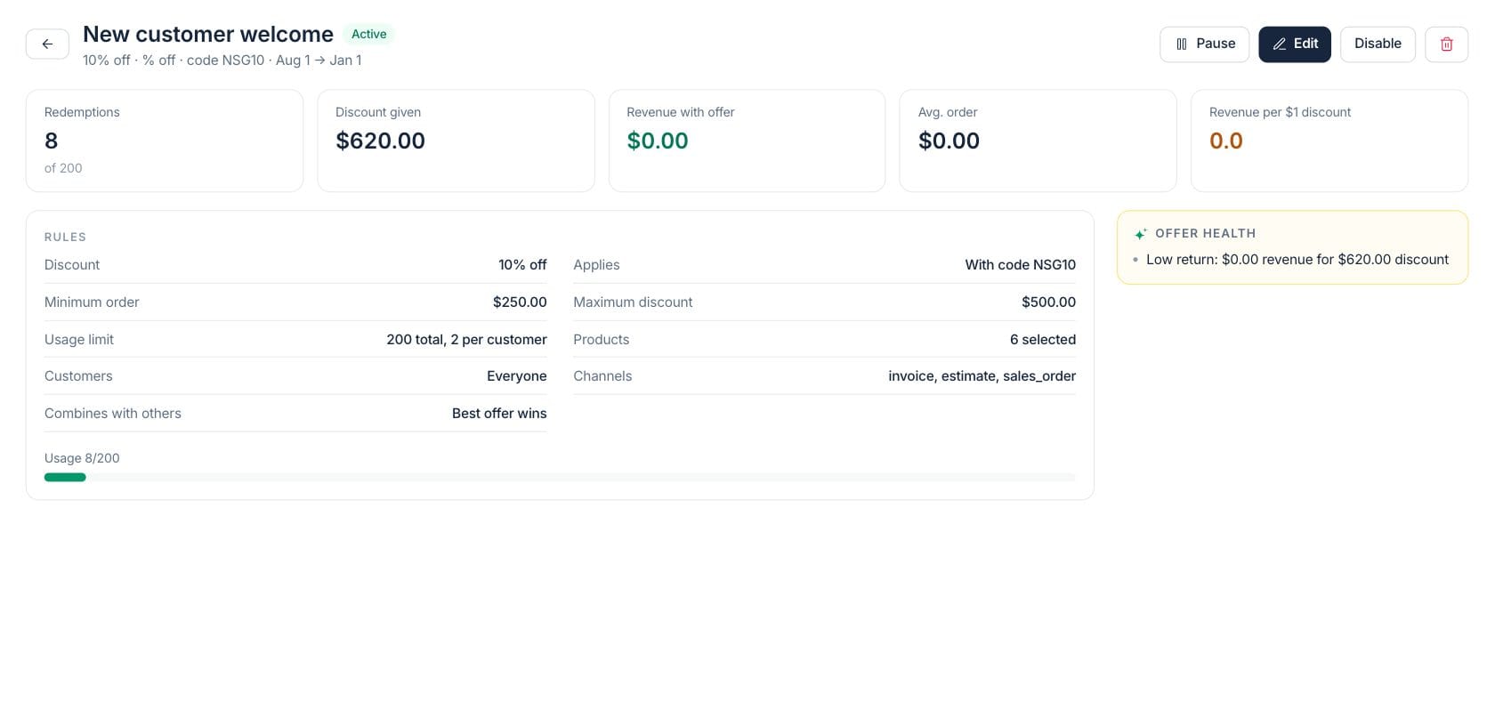This screenshot has height=709, width=1495.
Task: Click the Redemptions value 8
Action: click(52, 141)
